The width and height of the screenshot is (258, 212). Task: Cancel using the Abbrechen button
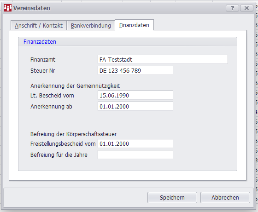(225, 197)
